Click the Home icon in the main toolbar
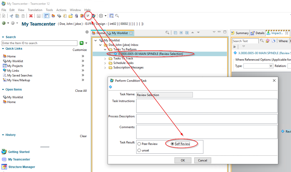The width and height of the screenshot is (291, 172). tap(53, 16)
